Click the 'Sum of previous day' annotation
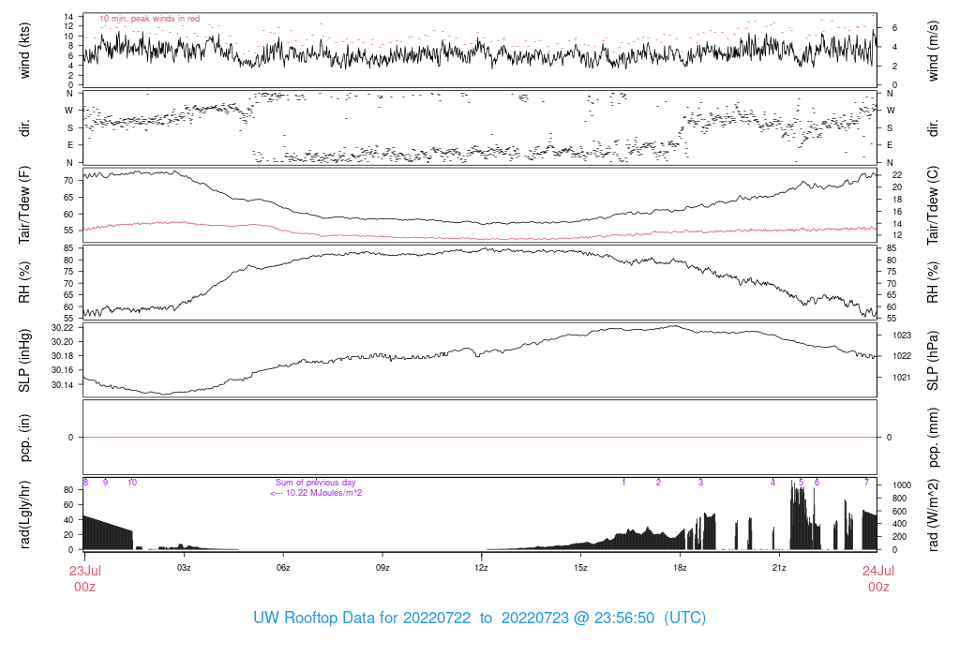 click(315, 483)
